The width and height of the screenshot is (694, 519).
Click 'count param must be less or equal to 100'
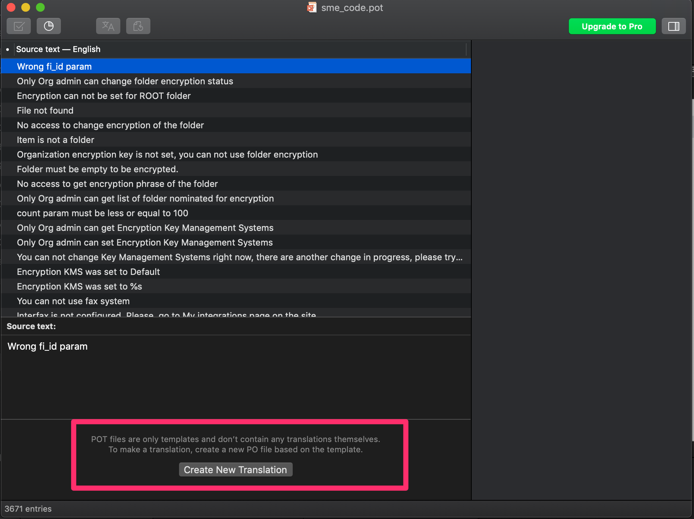click(x=102, y=213)
